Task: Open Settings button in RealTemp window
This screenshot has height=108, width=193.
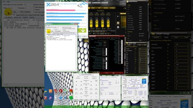Action: 96,100
